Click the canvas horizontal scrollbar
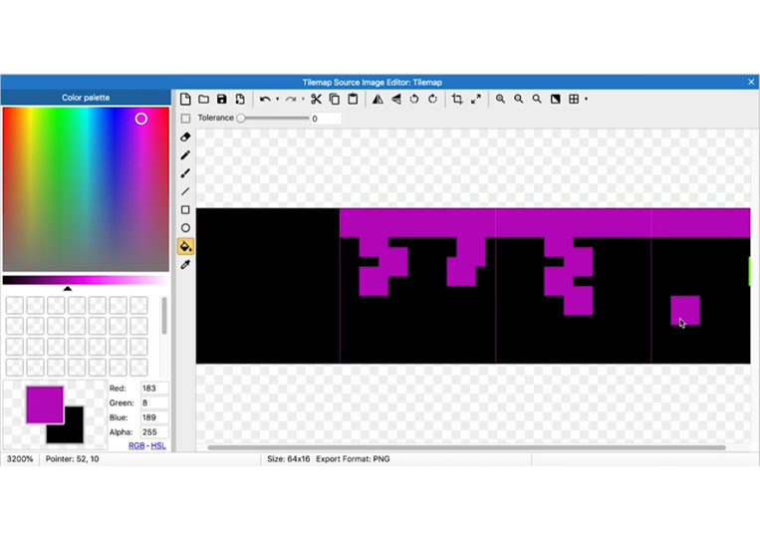 pyautogui.click(x=466, y=447)
